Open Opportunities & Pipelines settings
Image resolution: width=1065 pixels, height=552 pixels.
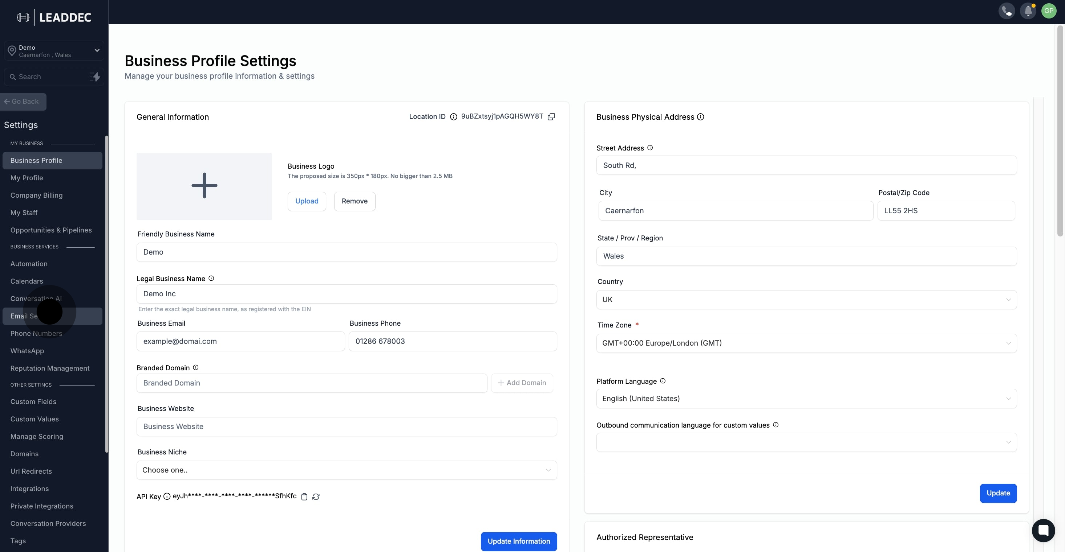click(53, 230)
